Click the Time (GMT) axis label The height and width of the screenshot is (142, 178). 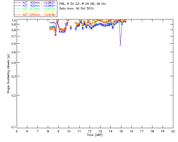tap(95, 135)
